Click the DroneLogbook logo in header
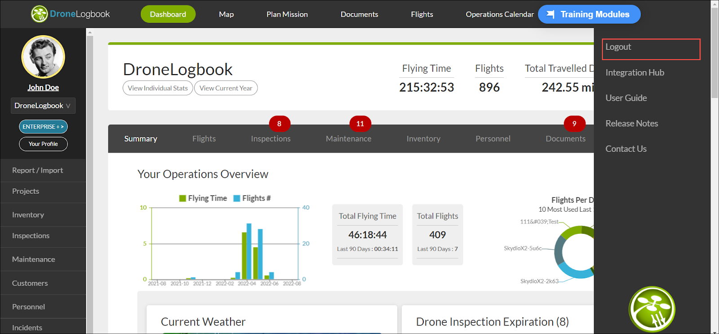Screen dimensions: 719x334 [x=71, y=14]
